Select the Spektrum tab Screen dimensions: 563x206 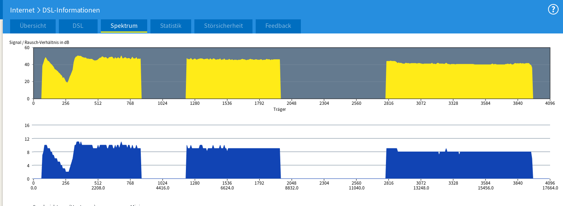click(124, 26)
